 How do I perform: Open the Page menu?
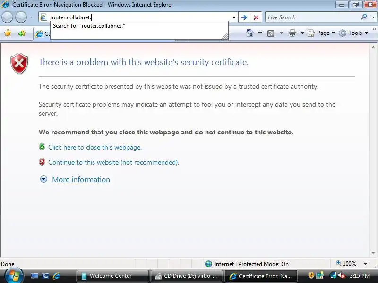point(322,33)
